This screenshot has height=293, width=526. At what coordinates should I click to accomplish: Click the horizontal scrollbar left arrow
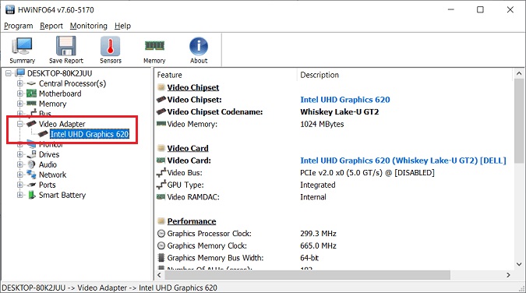coord(159,275)
